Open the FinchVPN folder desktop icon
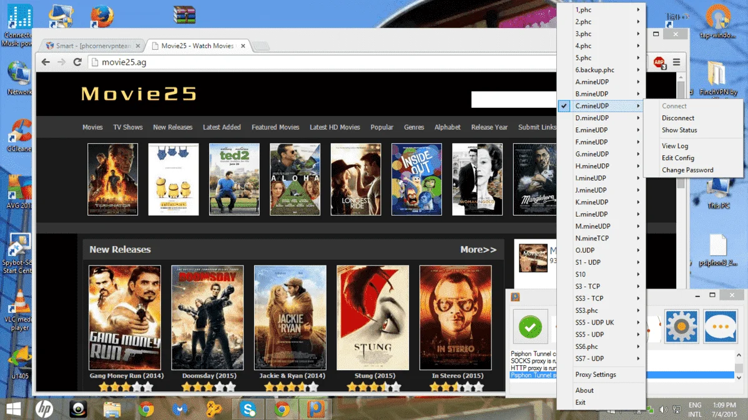748x420 pixels. pyautogui.click(x=718, y=78)
